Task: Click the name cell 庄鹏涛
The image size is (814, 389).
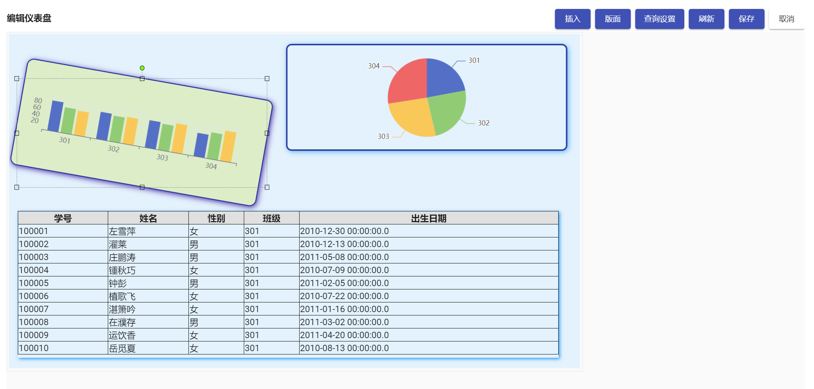Action: 148,257
